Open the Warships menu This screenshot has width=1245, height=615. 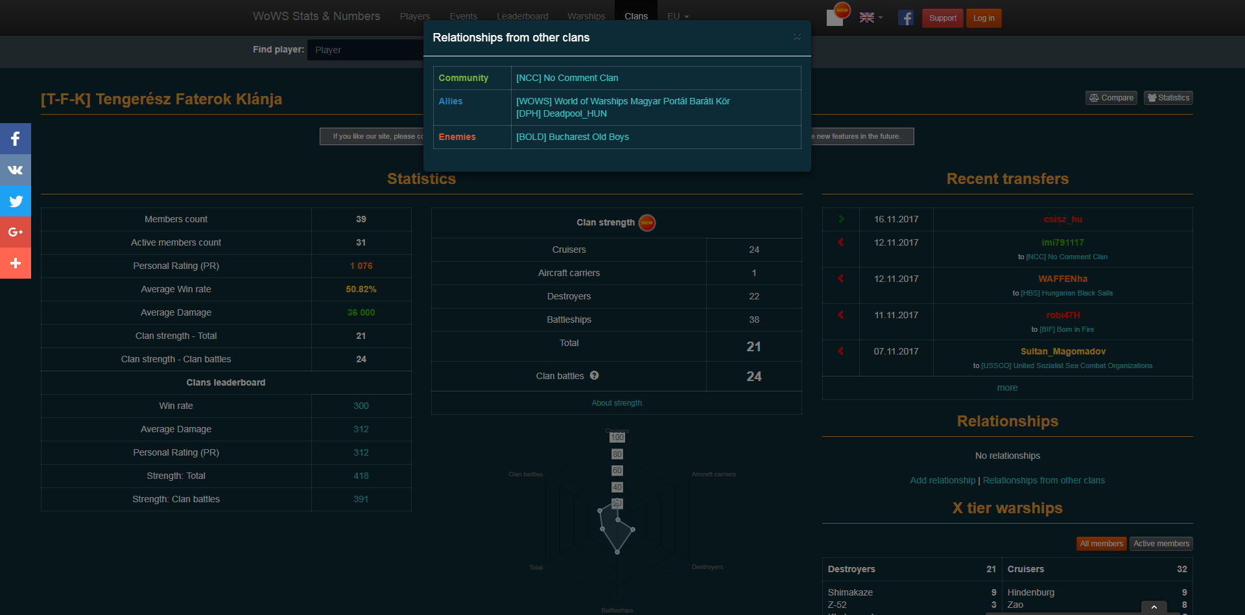[586, 16]
